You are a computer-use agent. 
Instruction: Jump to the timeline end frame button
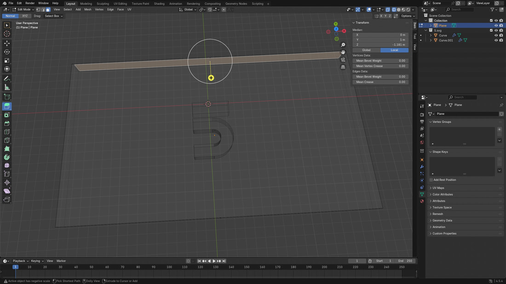224,261
